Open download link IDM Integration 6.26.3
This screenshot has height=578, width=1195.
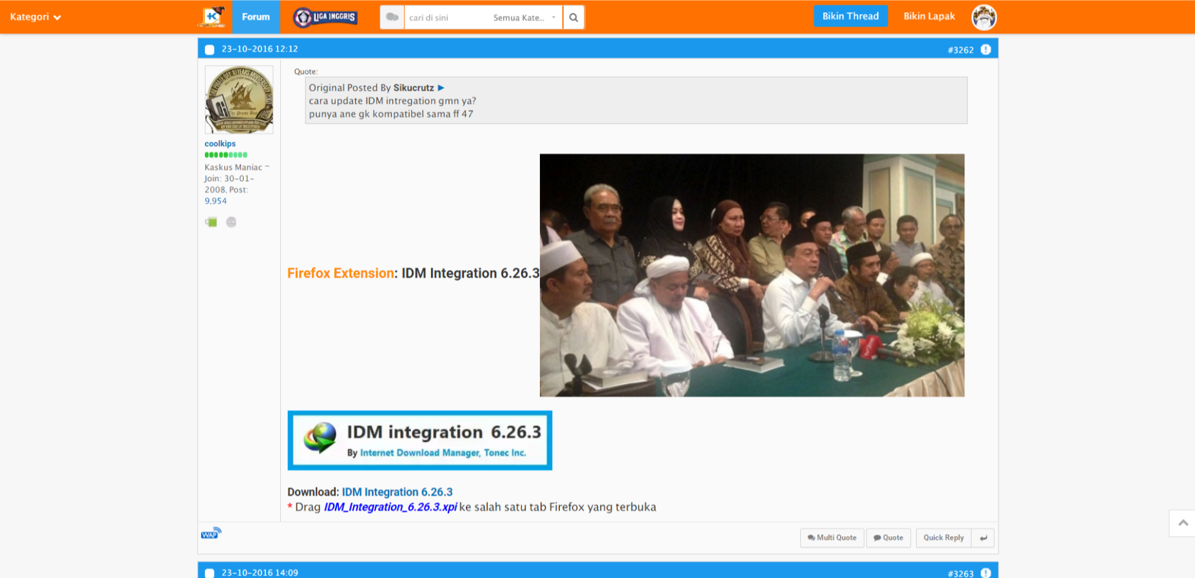point(397,492)
